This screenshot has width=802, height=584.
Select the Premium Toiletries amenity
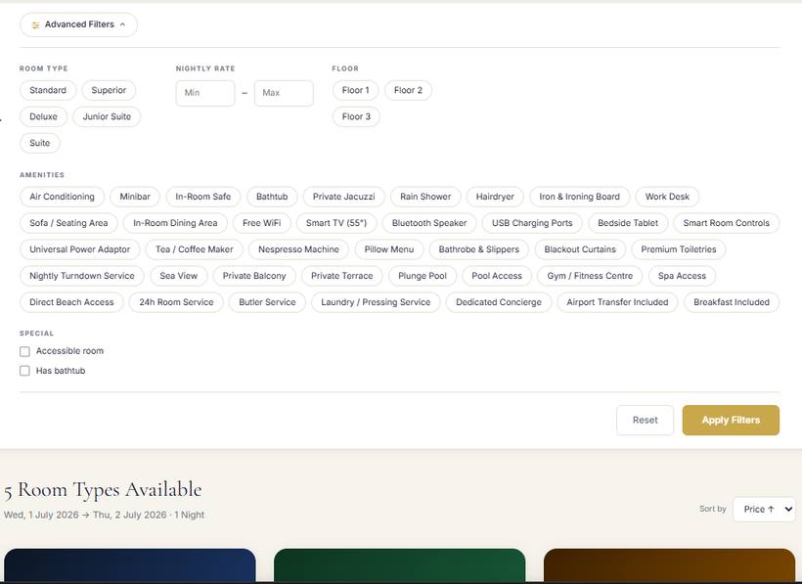coord(679,249)
